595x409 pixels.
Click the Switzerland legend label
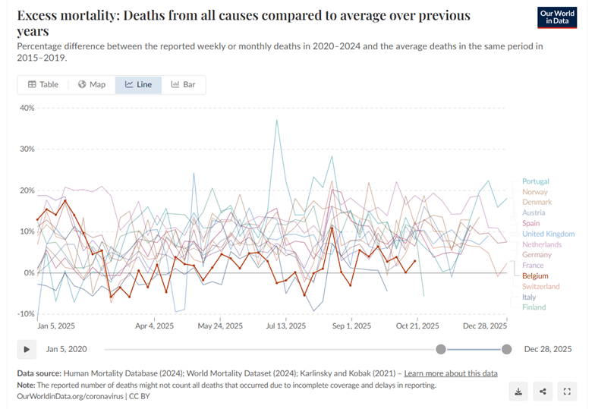click(540, 286)
